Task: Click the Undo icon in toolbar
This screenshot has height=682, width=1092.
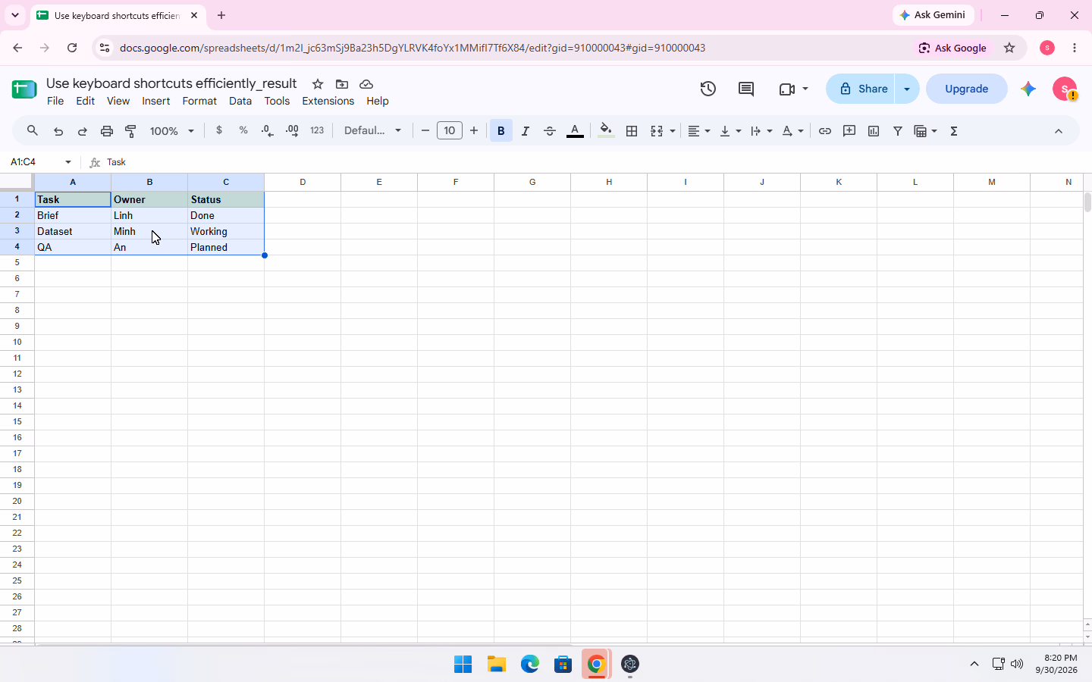Action: pos(58,131)
